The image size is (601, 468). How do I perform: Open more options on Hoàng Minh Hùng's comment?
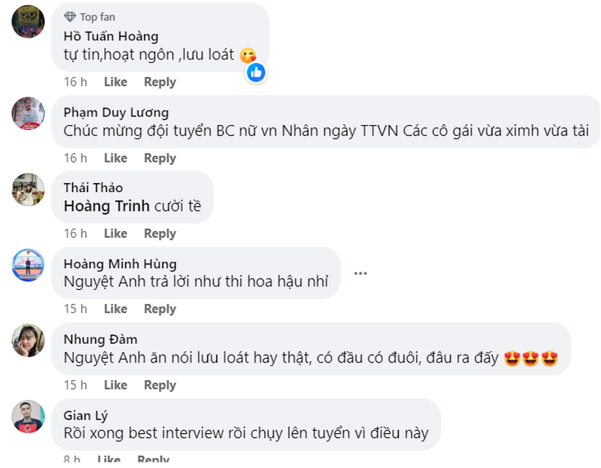click(x=361, y=272)
